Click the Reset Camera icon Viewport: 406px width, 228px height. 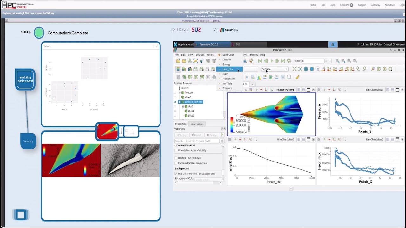coord(294,69)
